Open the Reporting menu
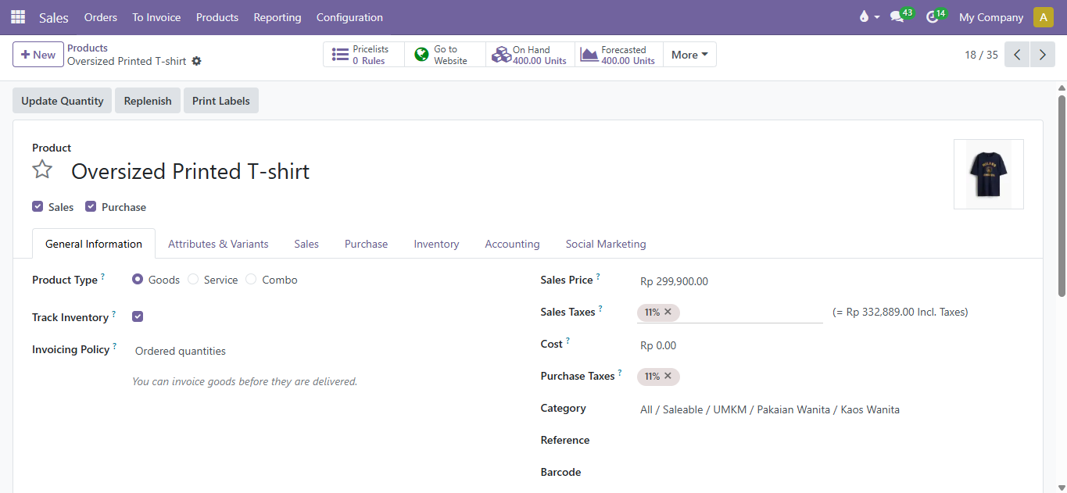1067x493 pixels. 277,17
